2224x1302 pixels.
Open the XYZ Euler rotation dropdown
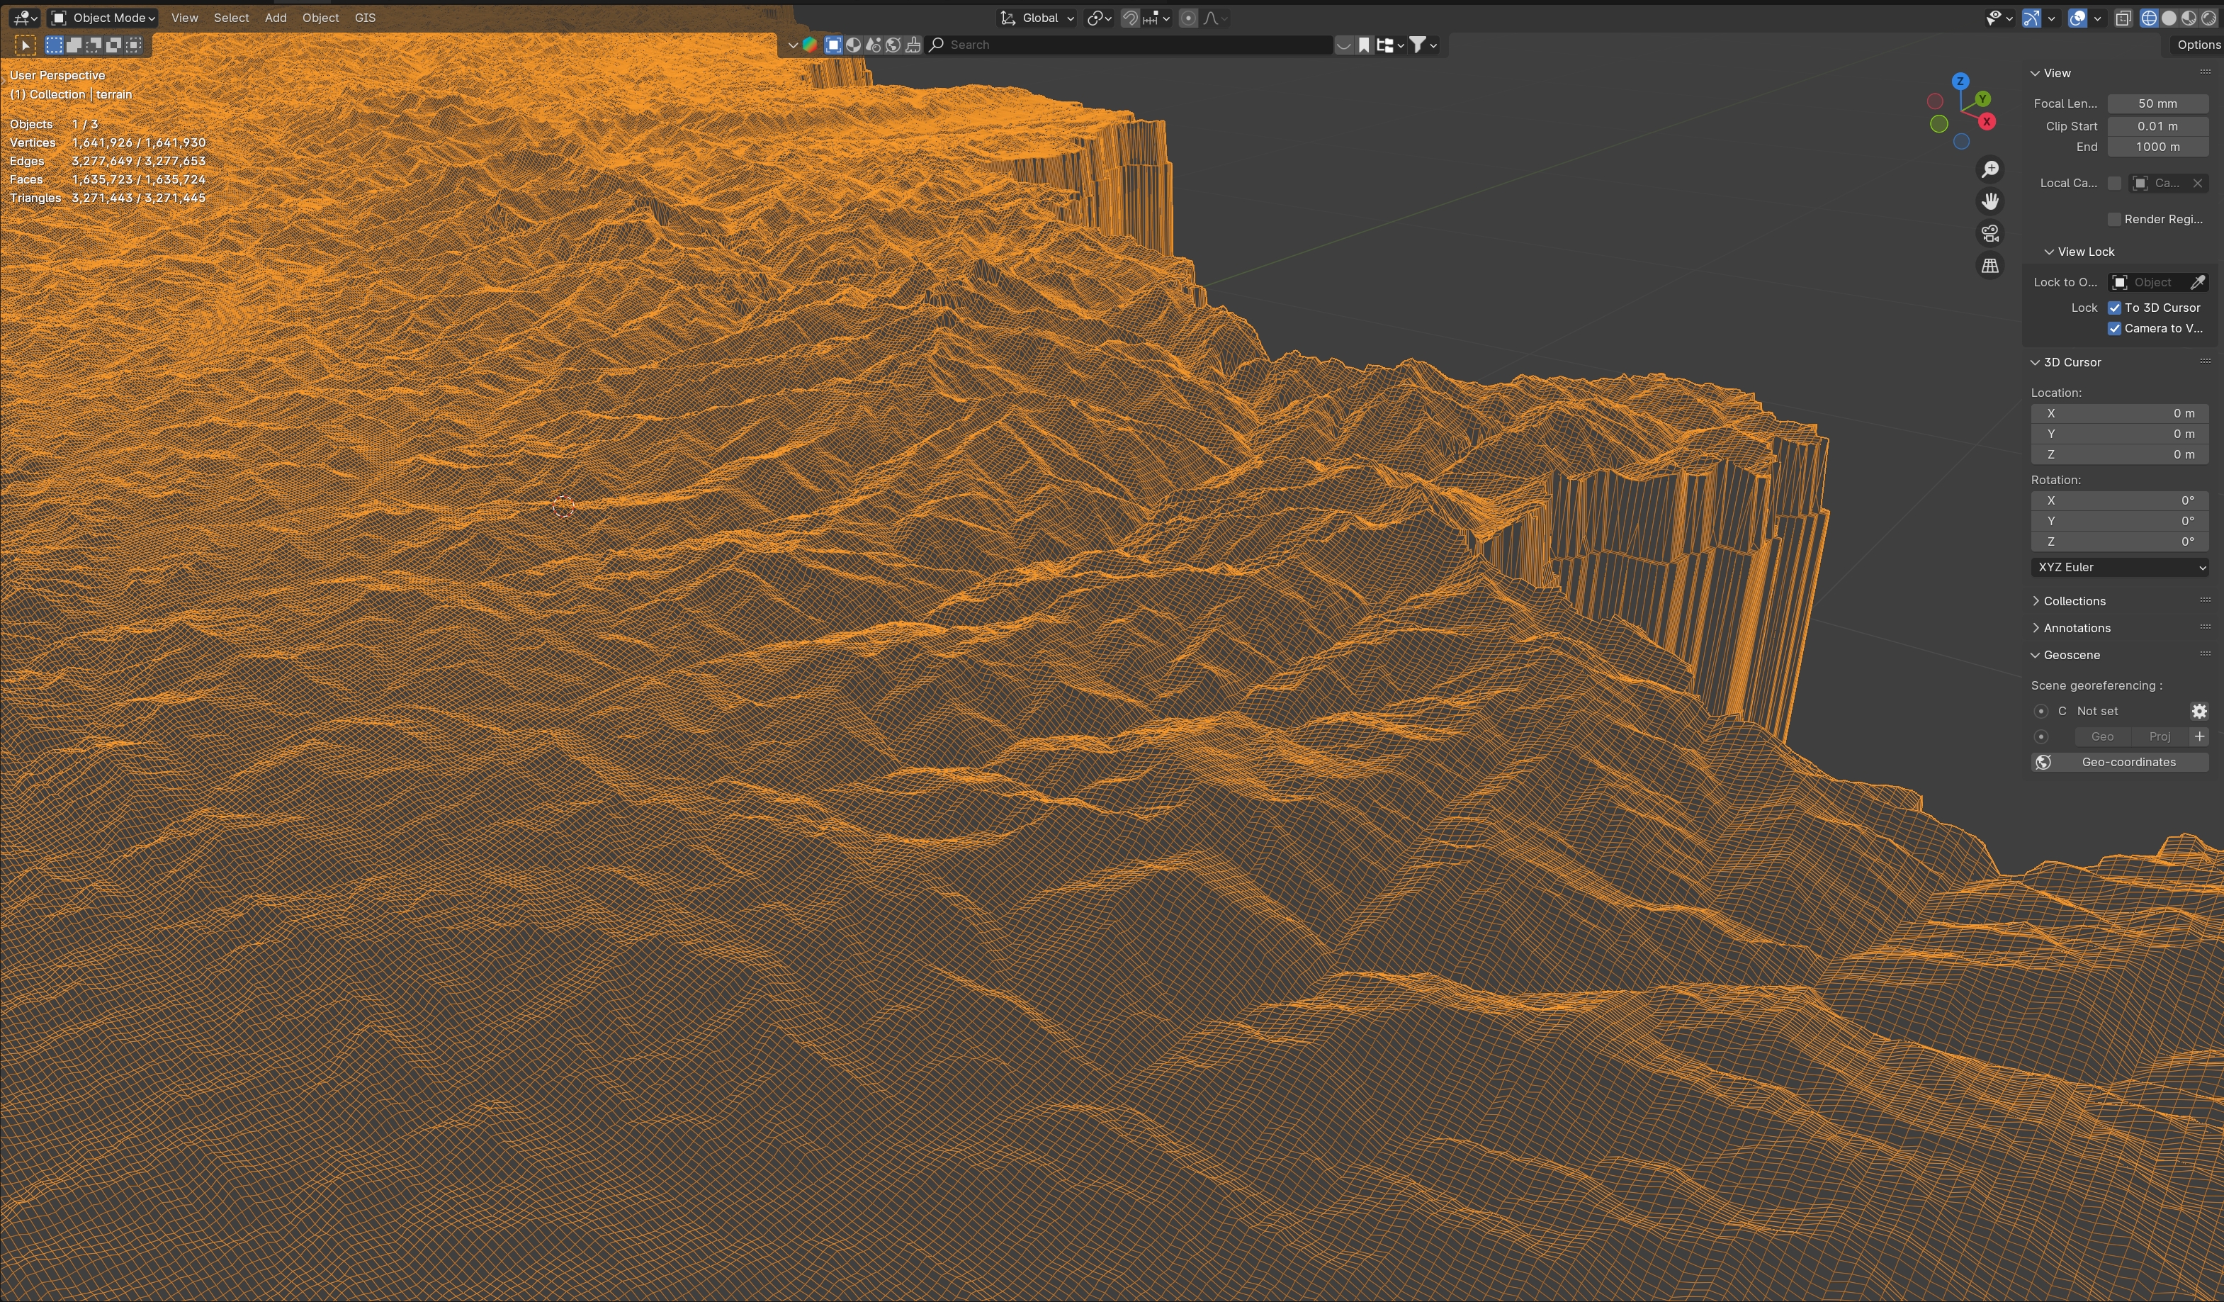tap(2119, 568)
